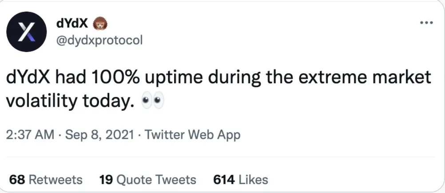View the 19 Quote Tweets
This screenshot has height=193, width=445.
tap(148, 180)
